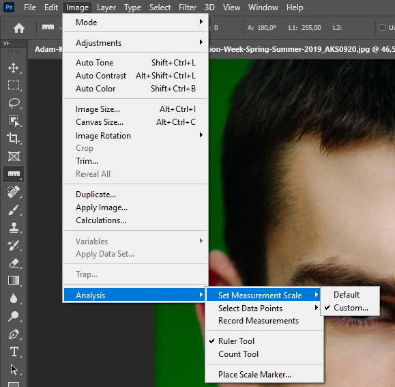Select checked Custom... measurement scale

[x=350, y=308]
